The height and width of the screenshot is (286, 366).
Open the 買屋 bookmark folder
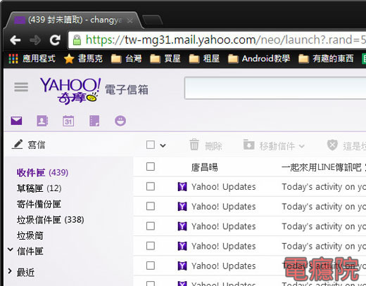click(x=165, y=58)
